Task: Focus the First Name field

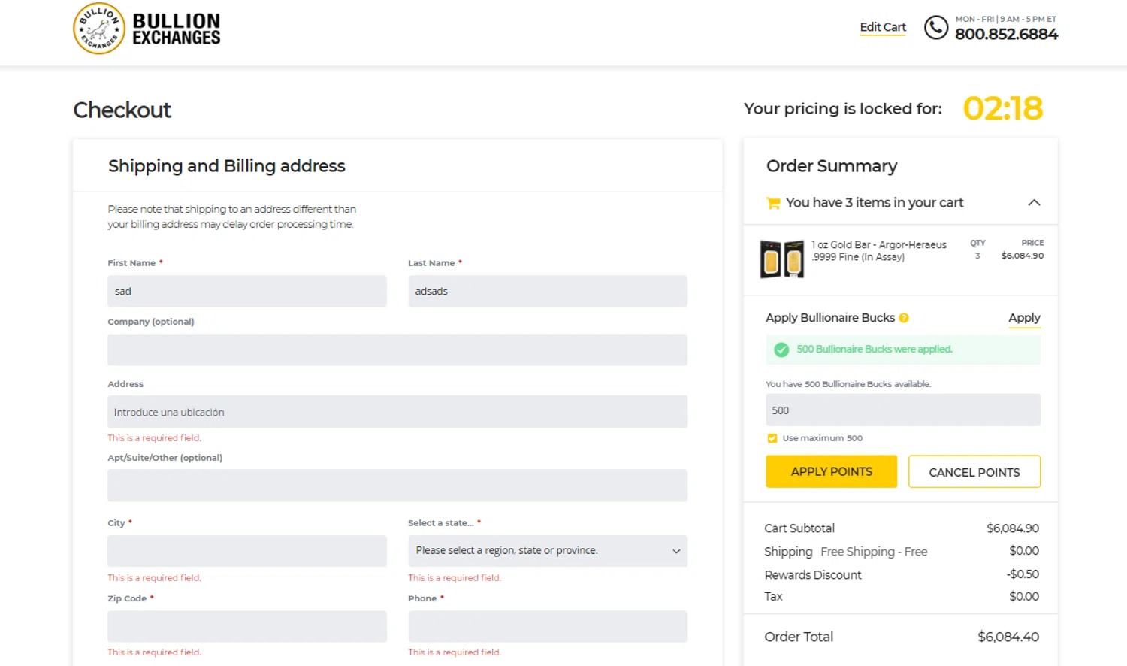Action: point(247,291)
